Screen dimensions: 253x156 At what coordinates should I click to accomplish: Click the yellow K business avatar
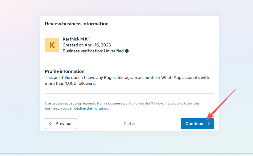tap(52, 45)
